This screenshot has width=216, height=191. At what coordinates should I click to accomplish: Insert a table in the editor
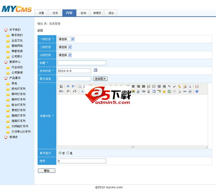coord(154,91)
